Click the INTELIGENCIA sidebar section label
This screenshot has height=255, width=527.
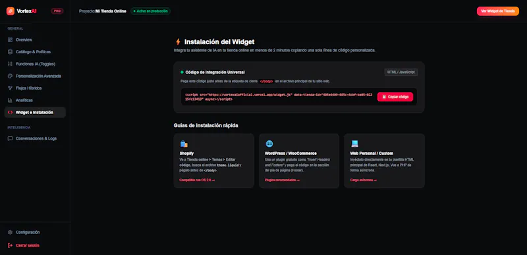[x=19, y=127]
